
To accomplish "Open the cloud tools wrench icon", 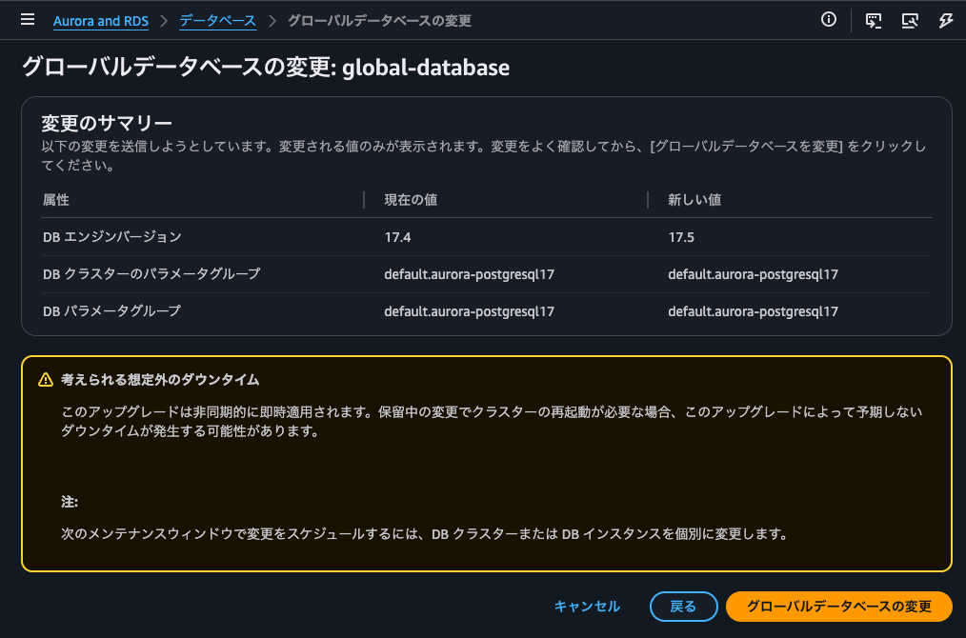I will point(911,19).
